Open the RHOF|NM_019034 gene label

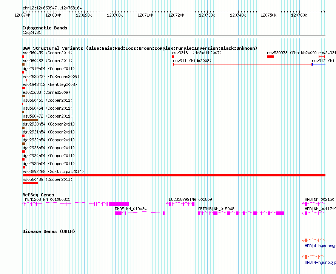[x=131, y=209]
